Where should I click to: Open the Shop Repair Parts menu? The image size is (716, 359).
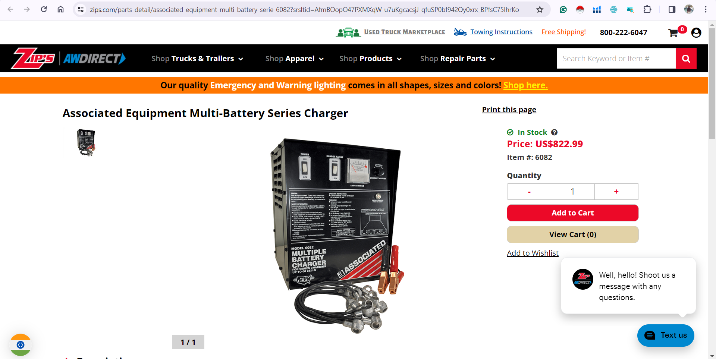click(458, 59)
